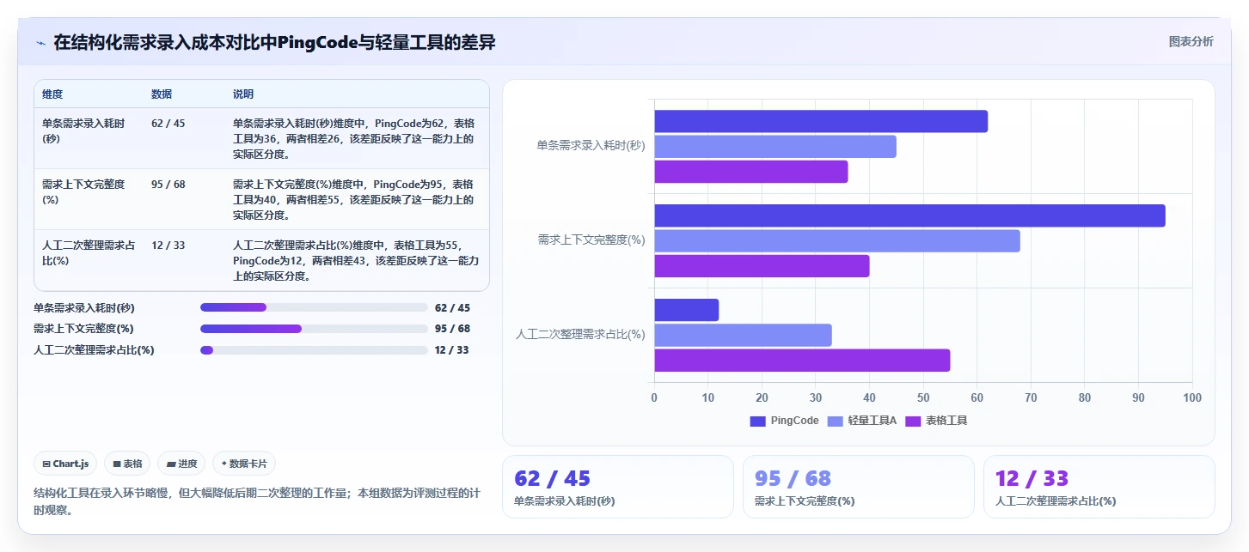Click the 数据卡片 tag chip
The height and width of the screenshot is (552, 1249).
(244, 464)
